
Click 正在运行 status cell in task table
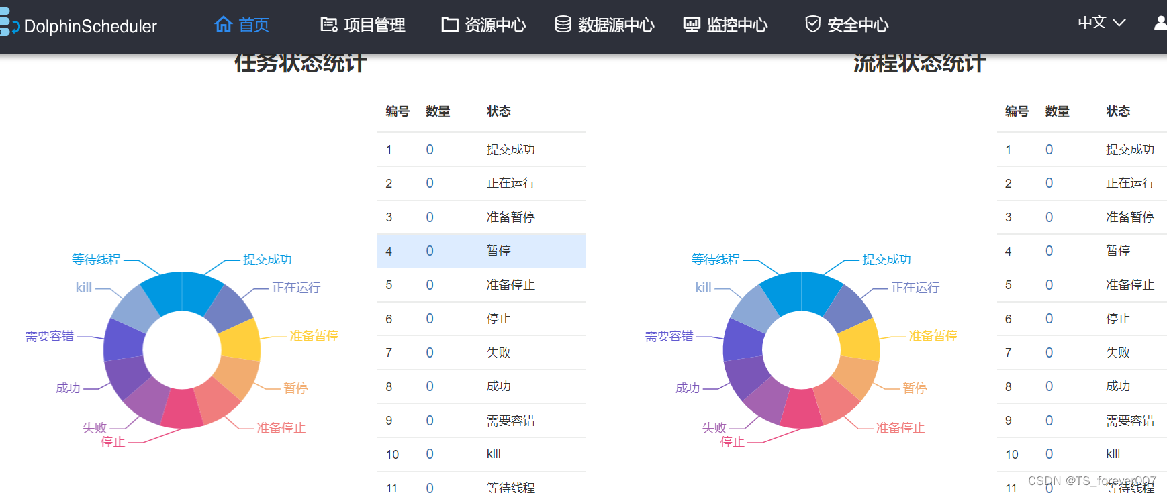511,183
